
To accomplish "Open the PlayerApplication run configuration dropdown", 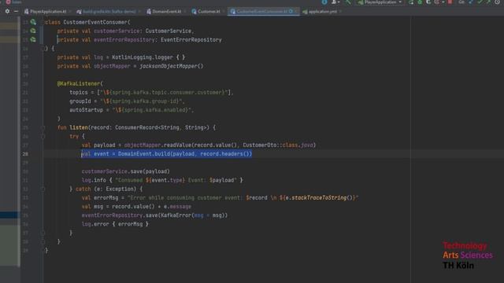I will pos(380,2).
